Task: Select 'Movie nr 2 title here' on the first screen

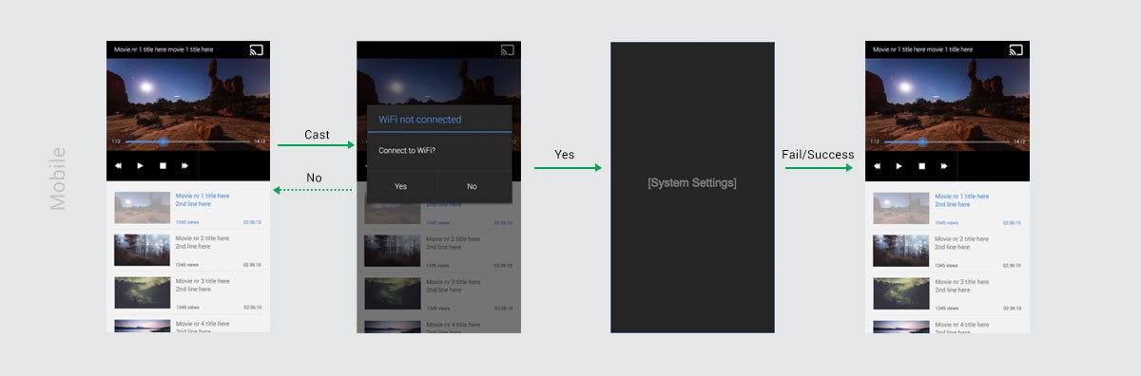Action: [203, 238]
